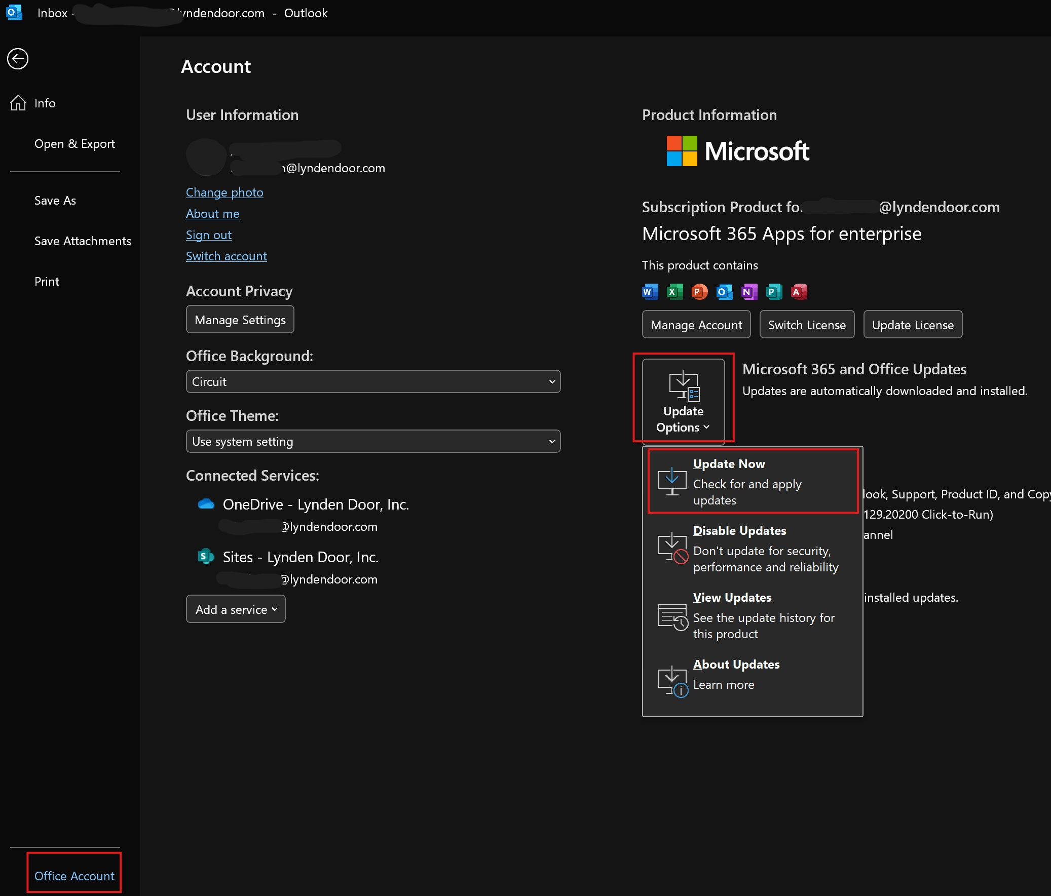This screenshot has width=1051, height=896.
Task: Click Microsoft 365 and Office Updates heading
Action: (x=854, y=369)
